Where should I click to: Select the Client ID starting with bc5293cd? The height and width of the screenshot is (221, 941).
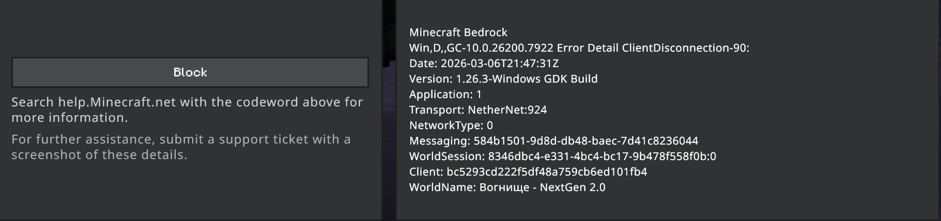coord(547,172)
